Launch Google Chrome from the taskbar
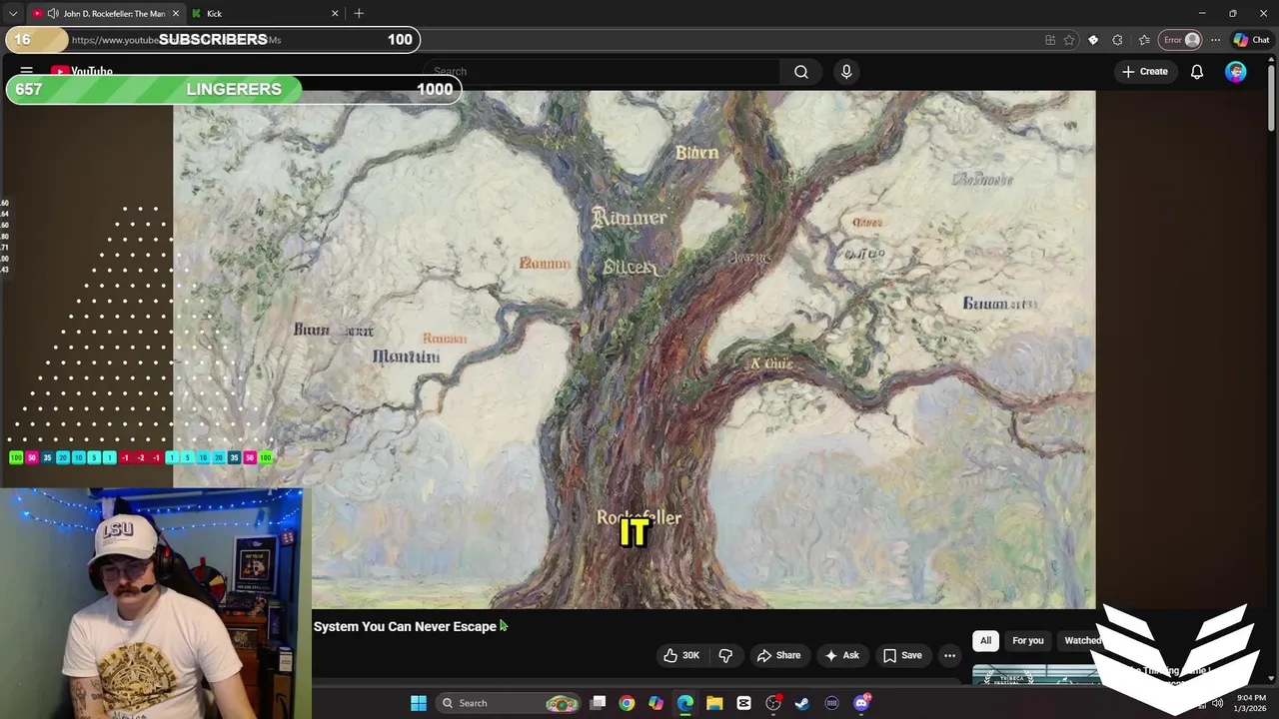Screen dimensions: 1279x719 click(627, 703)
